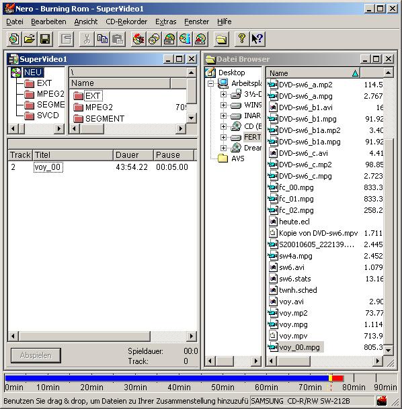Collapse the Arbeitsplatz tree node

point(210,83)
